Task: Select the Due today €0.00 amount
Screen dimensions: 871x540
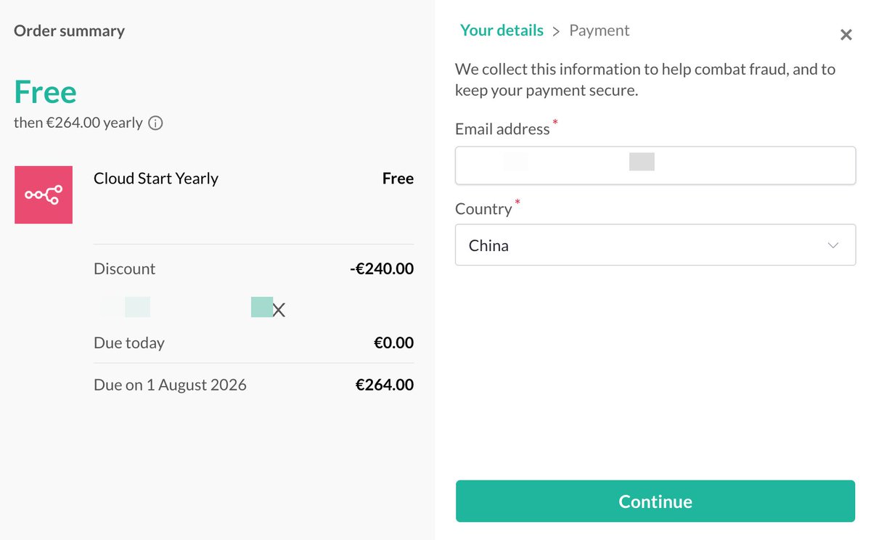Action: coord(393,343)
